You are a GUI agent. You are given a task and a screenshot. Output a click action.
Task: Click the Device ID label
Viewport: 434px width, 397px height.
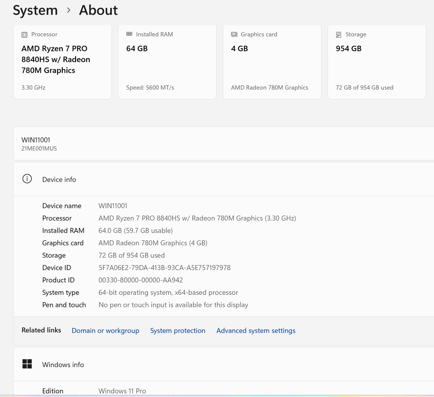(x=56, y=268)
